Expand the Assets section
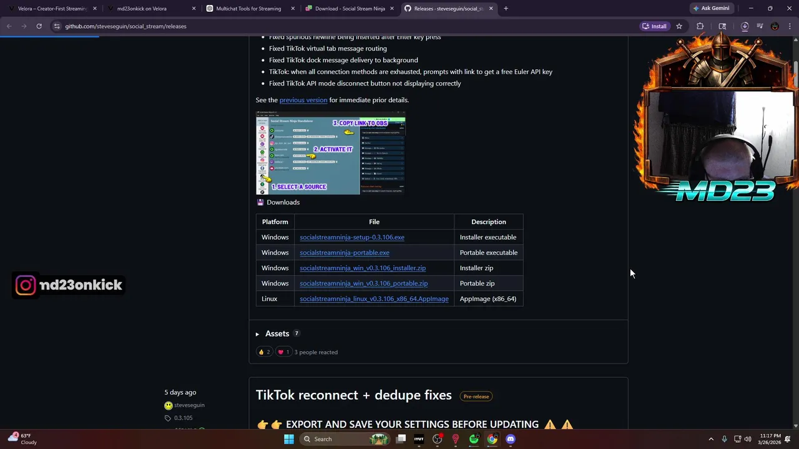This screenshot has width=799, height=449. 277,334
